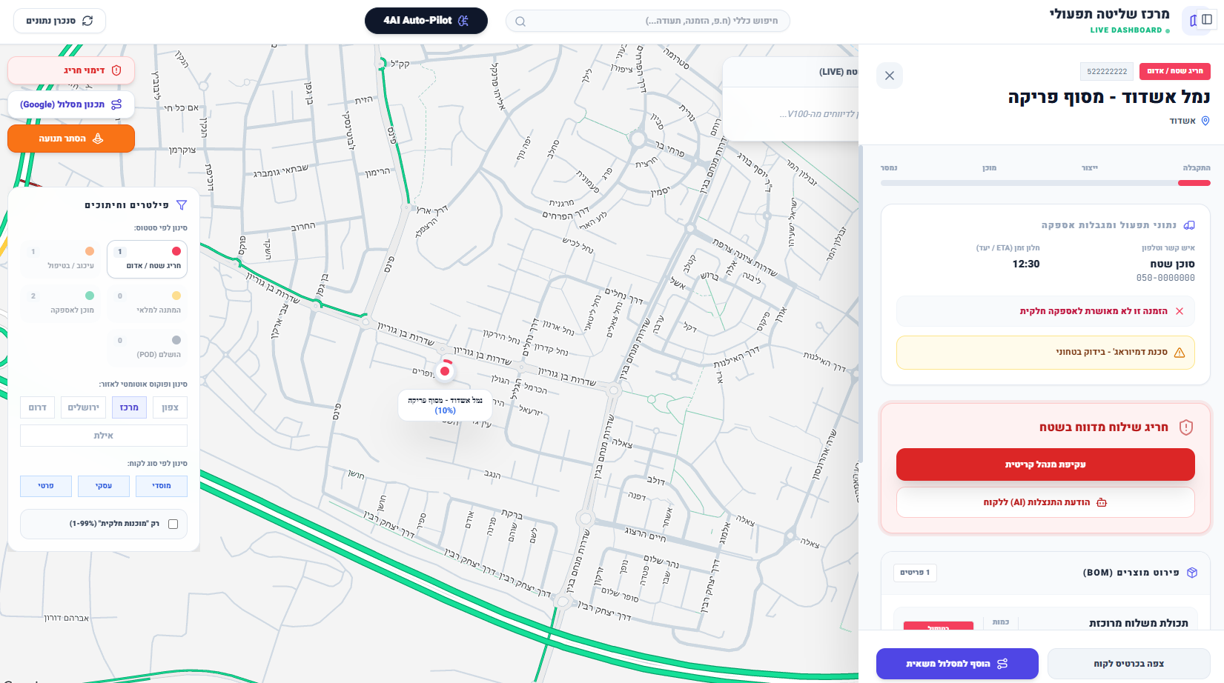Click the warning triangle icon on yellow notice
The image size is (1224, 683).
pyautogui.click(x=1180, y=353)
